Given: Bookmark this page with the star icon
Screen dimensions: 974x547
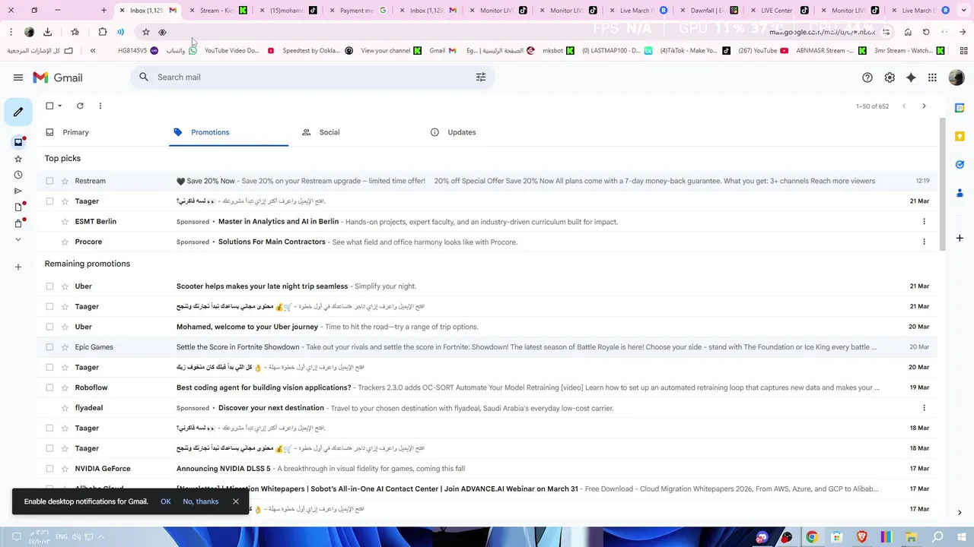Looking at the screenshot, I should [146, 32].
